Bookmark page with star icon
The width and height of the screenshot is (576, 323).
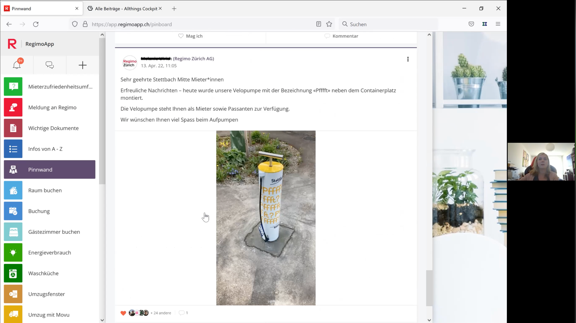click(x=329, y=24)
